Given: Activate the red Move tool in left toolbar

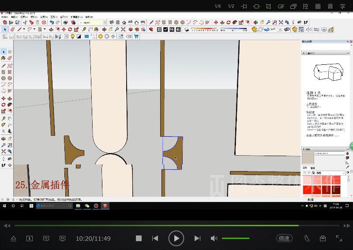Looking at the screenshot, I should tap(4, 98).
